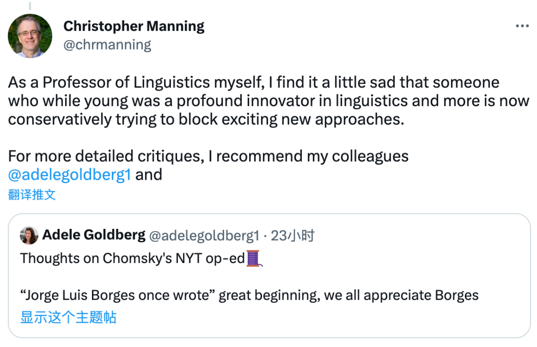Click Christopher Manning's profile avatar
This screenshot has height=347, width=537.
[x=30, y=36]
